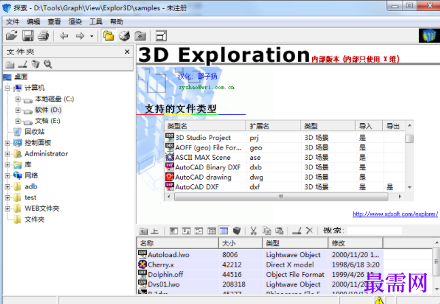Click new folder icon in folder panel

point(10,65)
